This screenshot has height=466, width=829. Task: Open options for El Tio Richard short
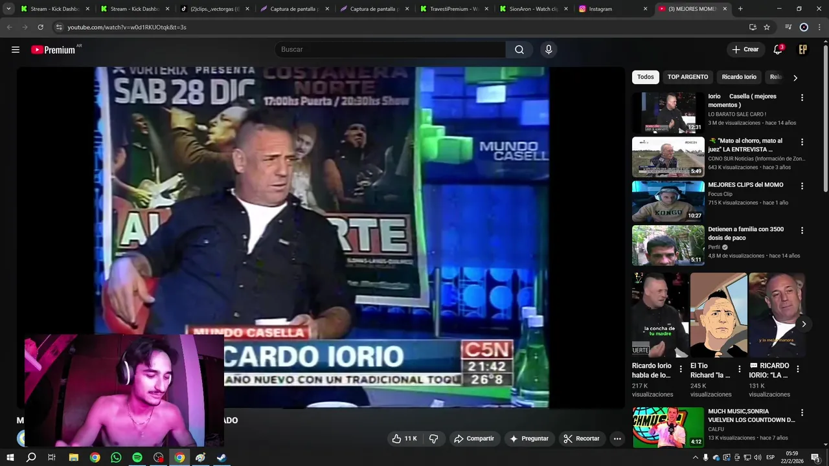pos(739,369)
